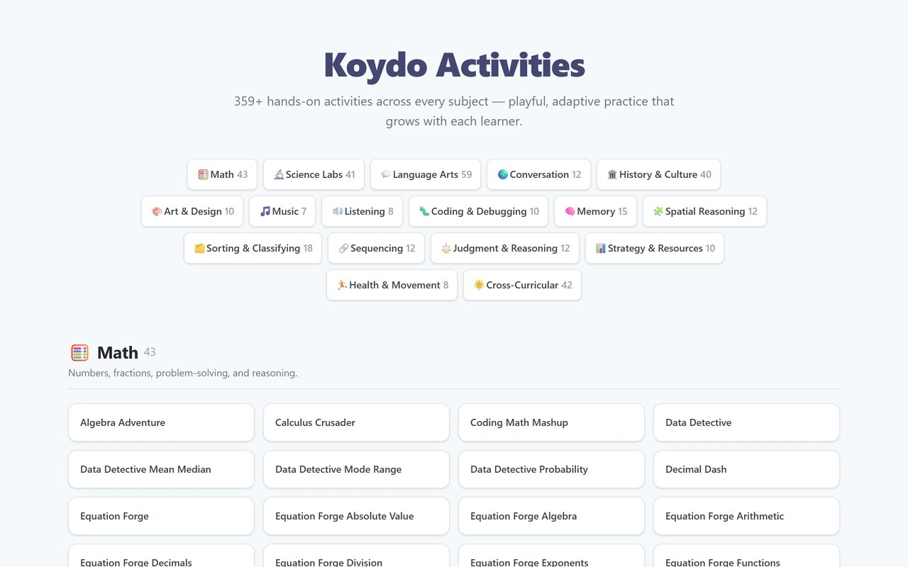Open the plain Equation Forge card

click(x=161, y=516)
